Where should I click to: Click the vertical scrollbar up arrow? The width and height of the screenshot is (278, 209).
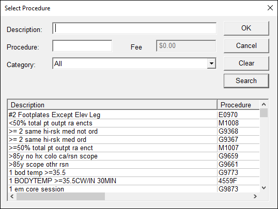pos(264,104)
